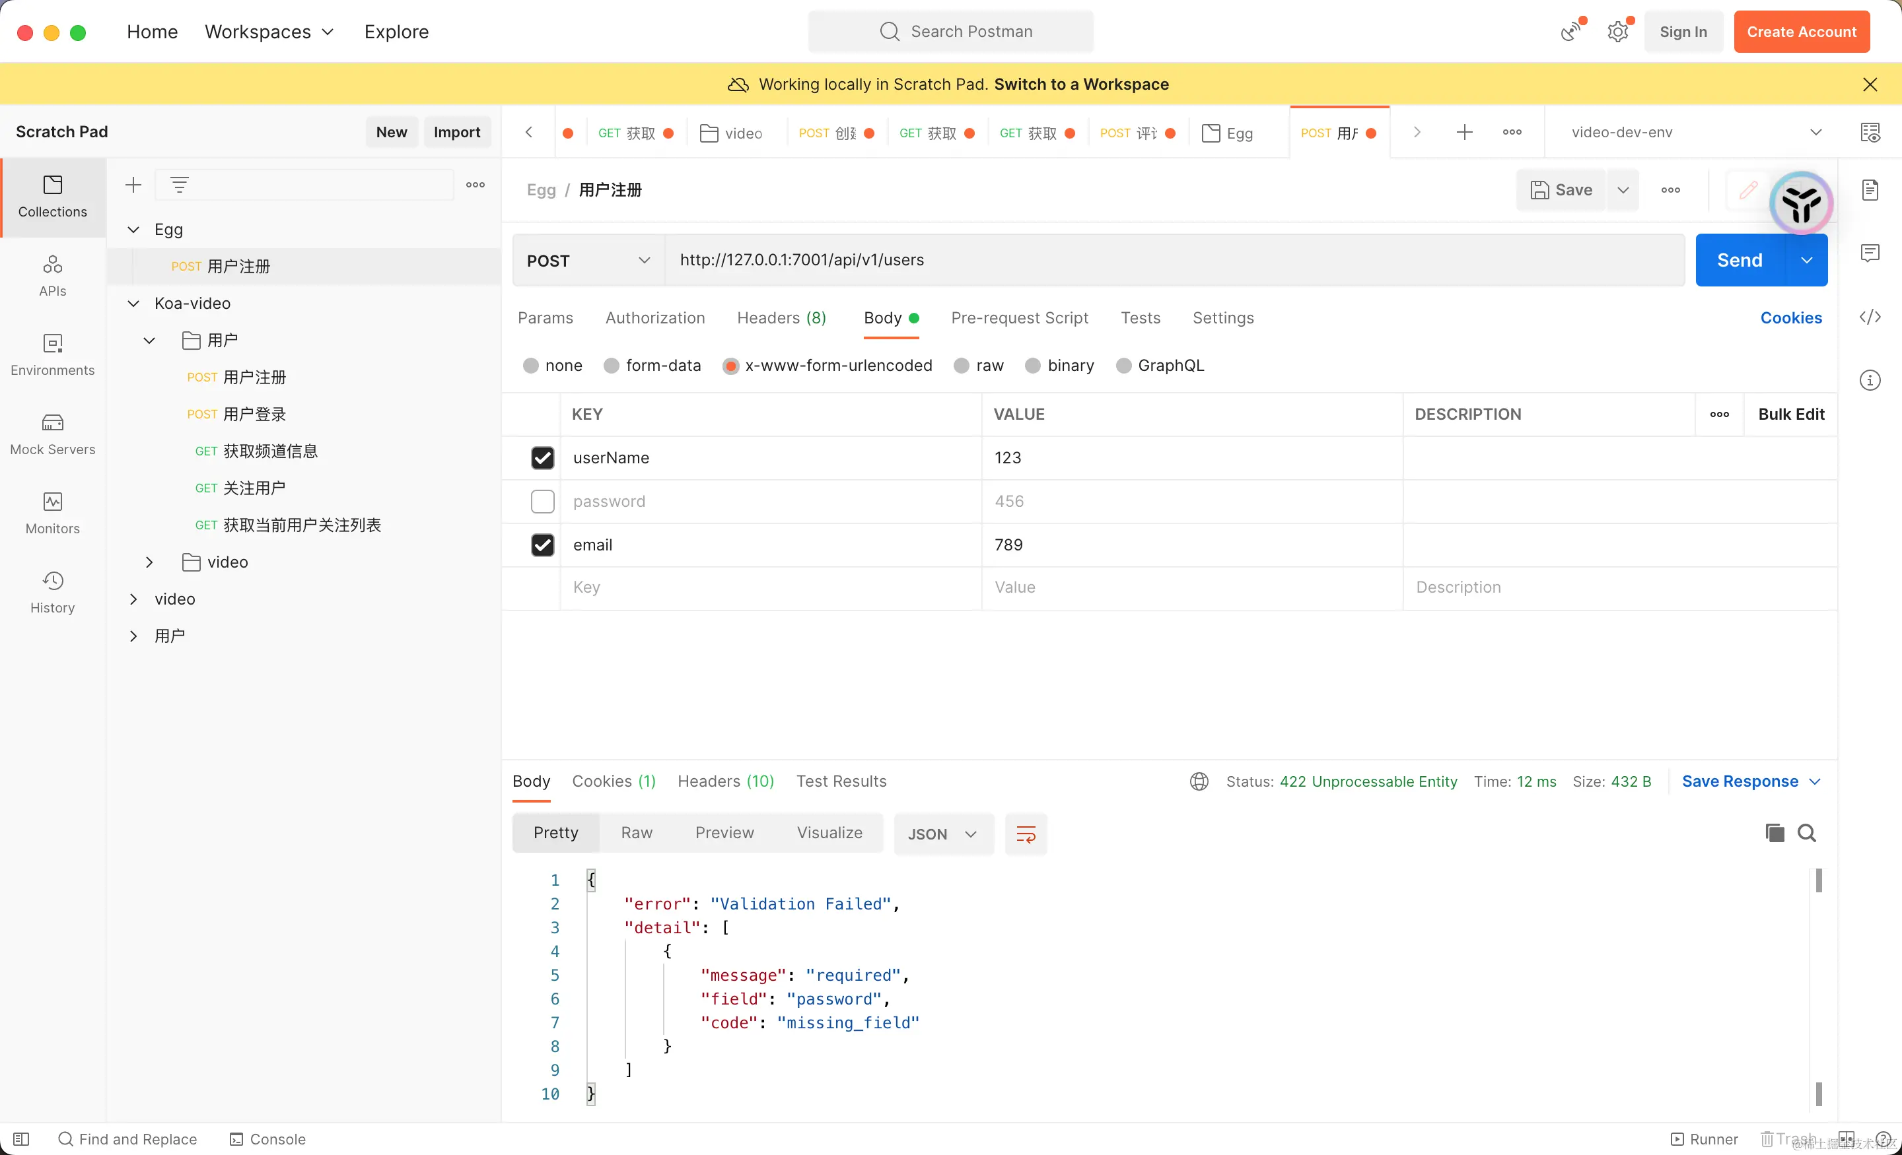Click Bulk Edit in the body table
The image size is (1902, 1155).
(1791, 414)
